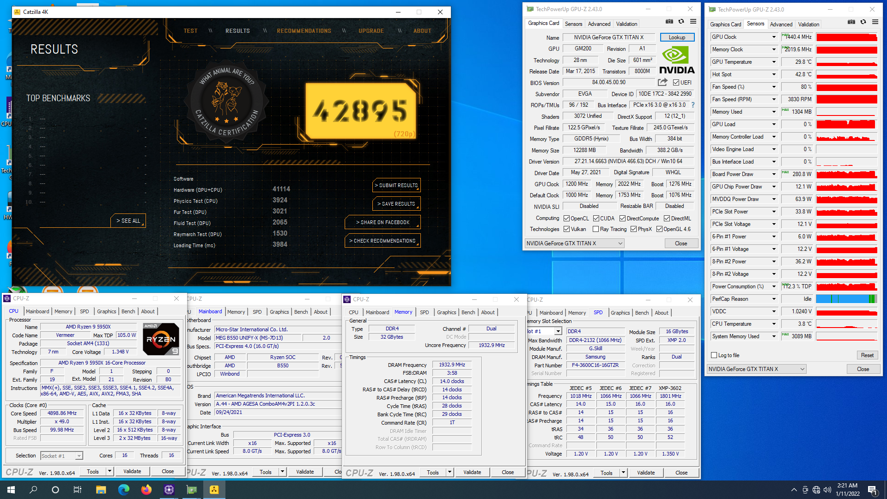
Task: Open the Graphics tab in CPU-Z Memory window
Action: coord(447,312)
